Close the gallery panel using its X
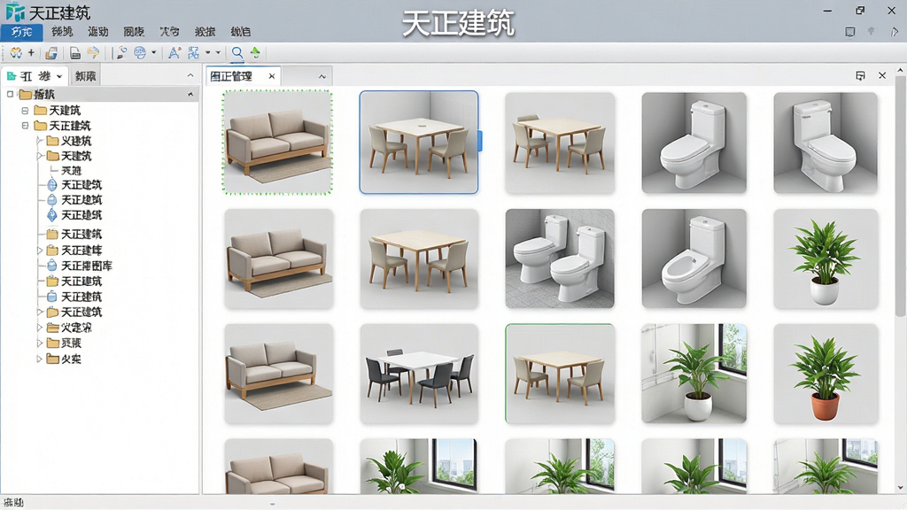Image resolution: width=907 pixels, height=510 pixels. point(882,76)
